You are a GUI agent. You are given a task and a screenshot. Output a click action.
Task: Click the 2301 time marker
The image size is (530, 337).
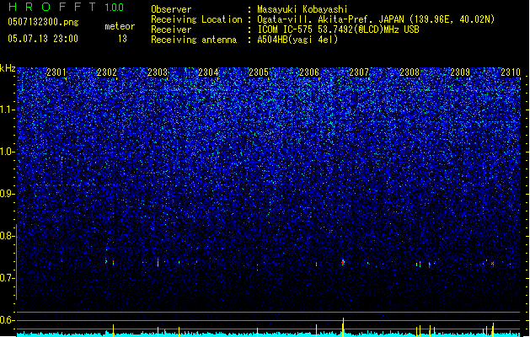(x=56, y=72)
